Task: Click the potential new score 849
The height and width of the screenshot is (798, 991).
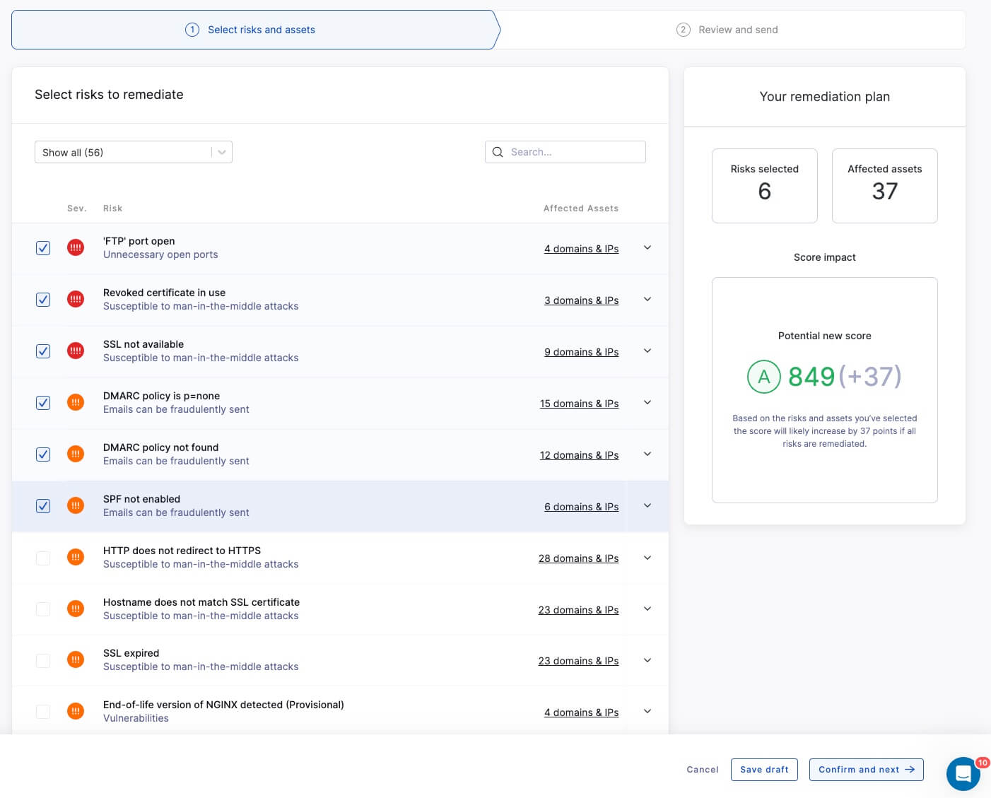Action: click(x=811, y=377)
